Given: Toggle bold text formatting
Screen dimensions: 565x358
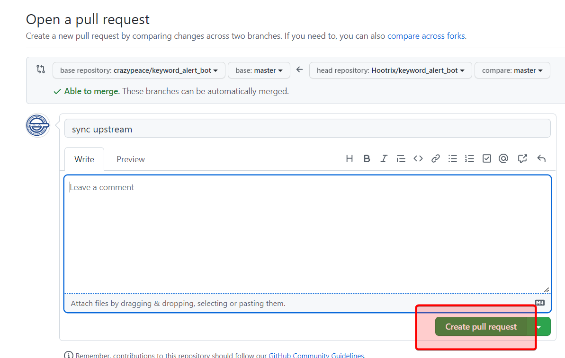Looking at the screenshot, I should tap(367, 159).
